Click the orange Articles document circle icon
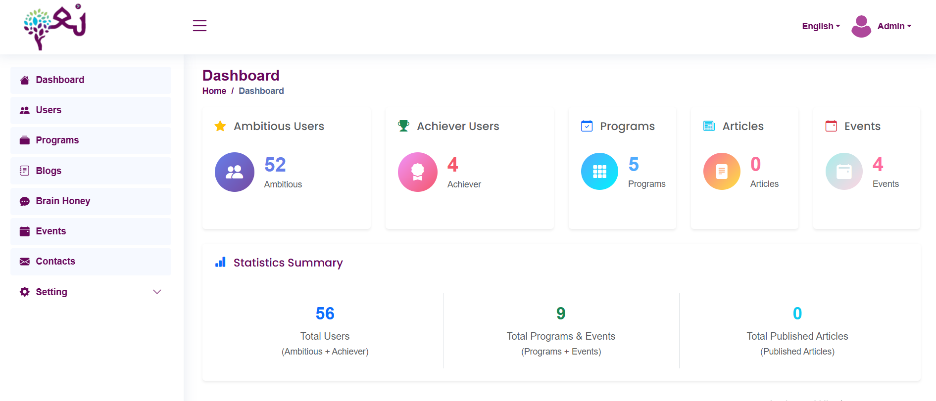 [722, 171]
